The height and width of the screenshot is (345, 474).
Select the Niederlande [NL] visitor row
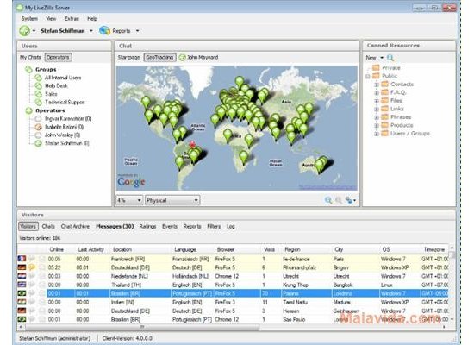(233, 276)
